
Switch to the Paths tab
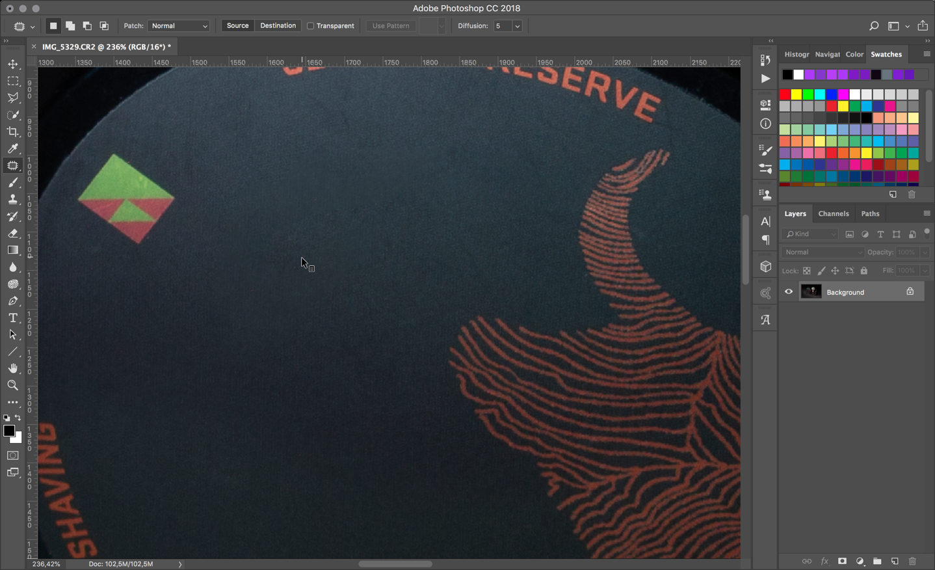click(x=870, y=213)
